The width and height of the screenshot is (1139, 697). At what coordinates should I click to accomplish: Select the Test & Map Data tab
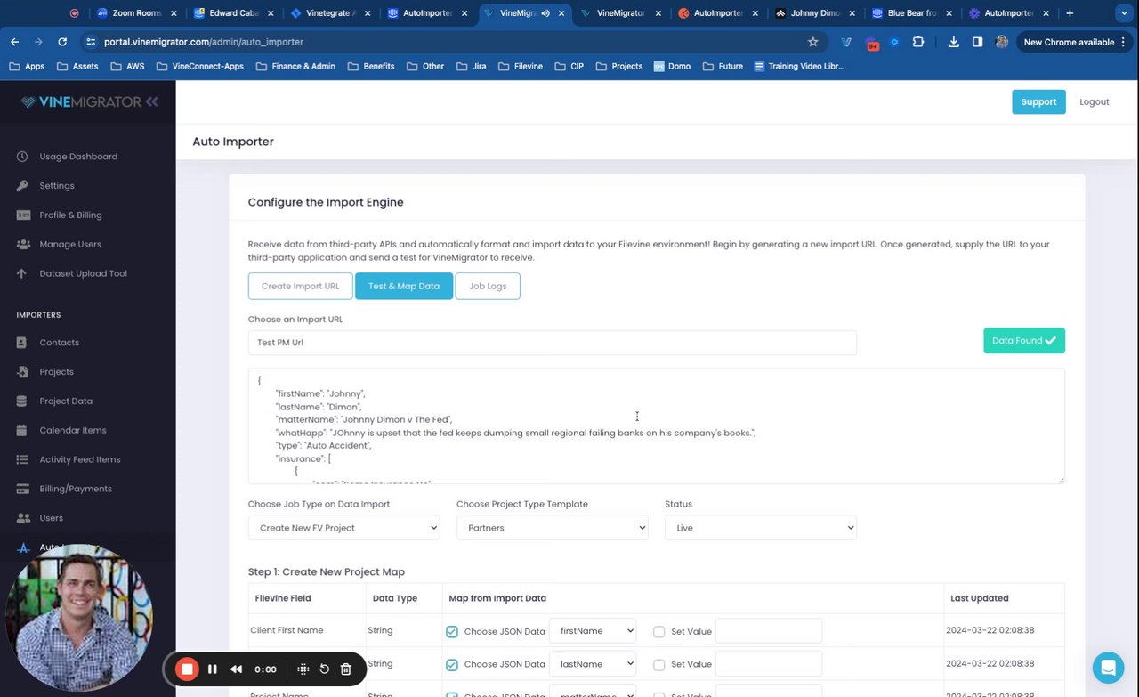404,287
